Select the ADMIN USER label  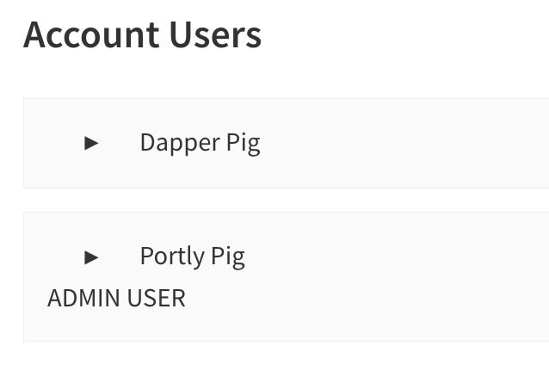pyautogui.click(x=116, y=299)
